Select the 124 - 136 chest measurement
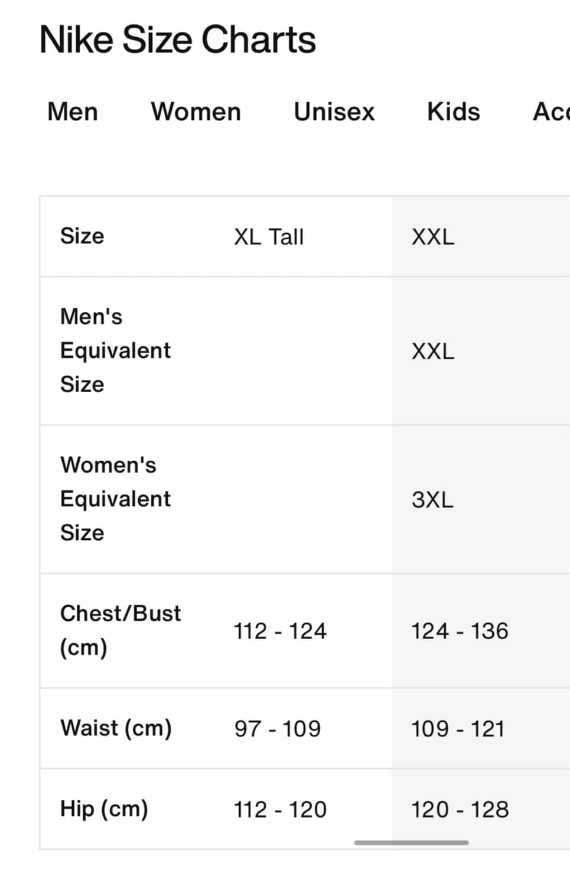 pyautogui.click(x=460, y=631)
